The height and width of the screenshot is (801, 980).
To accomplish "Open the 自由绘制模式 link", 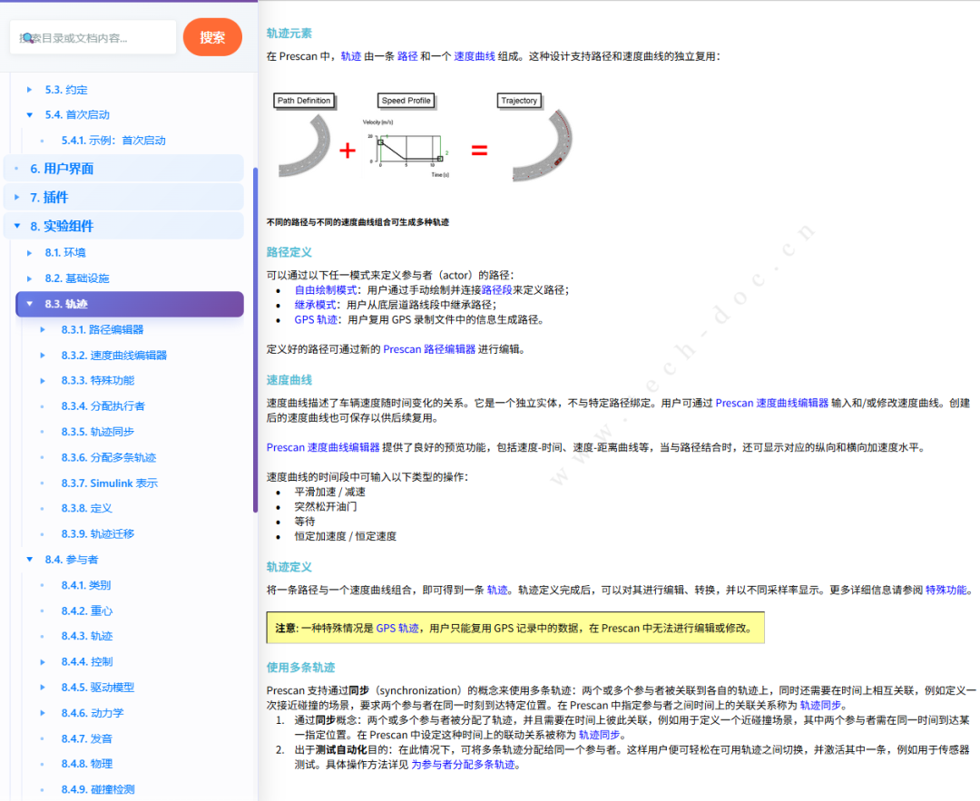I will (x=326, y=290).
